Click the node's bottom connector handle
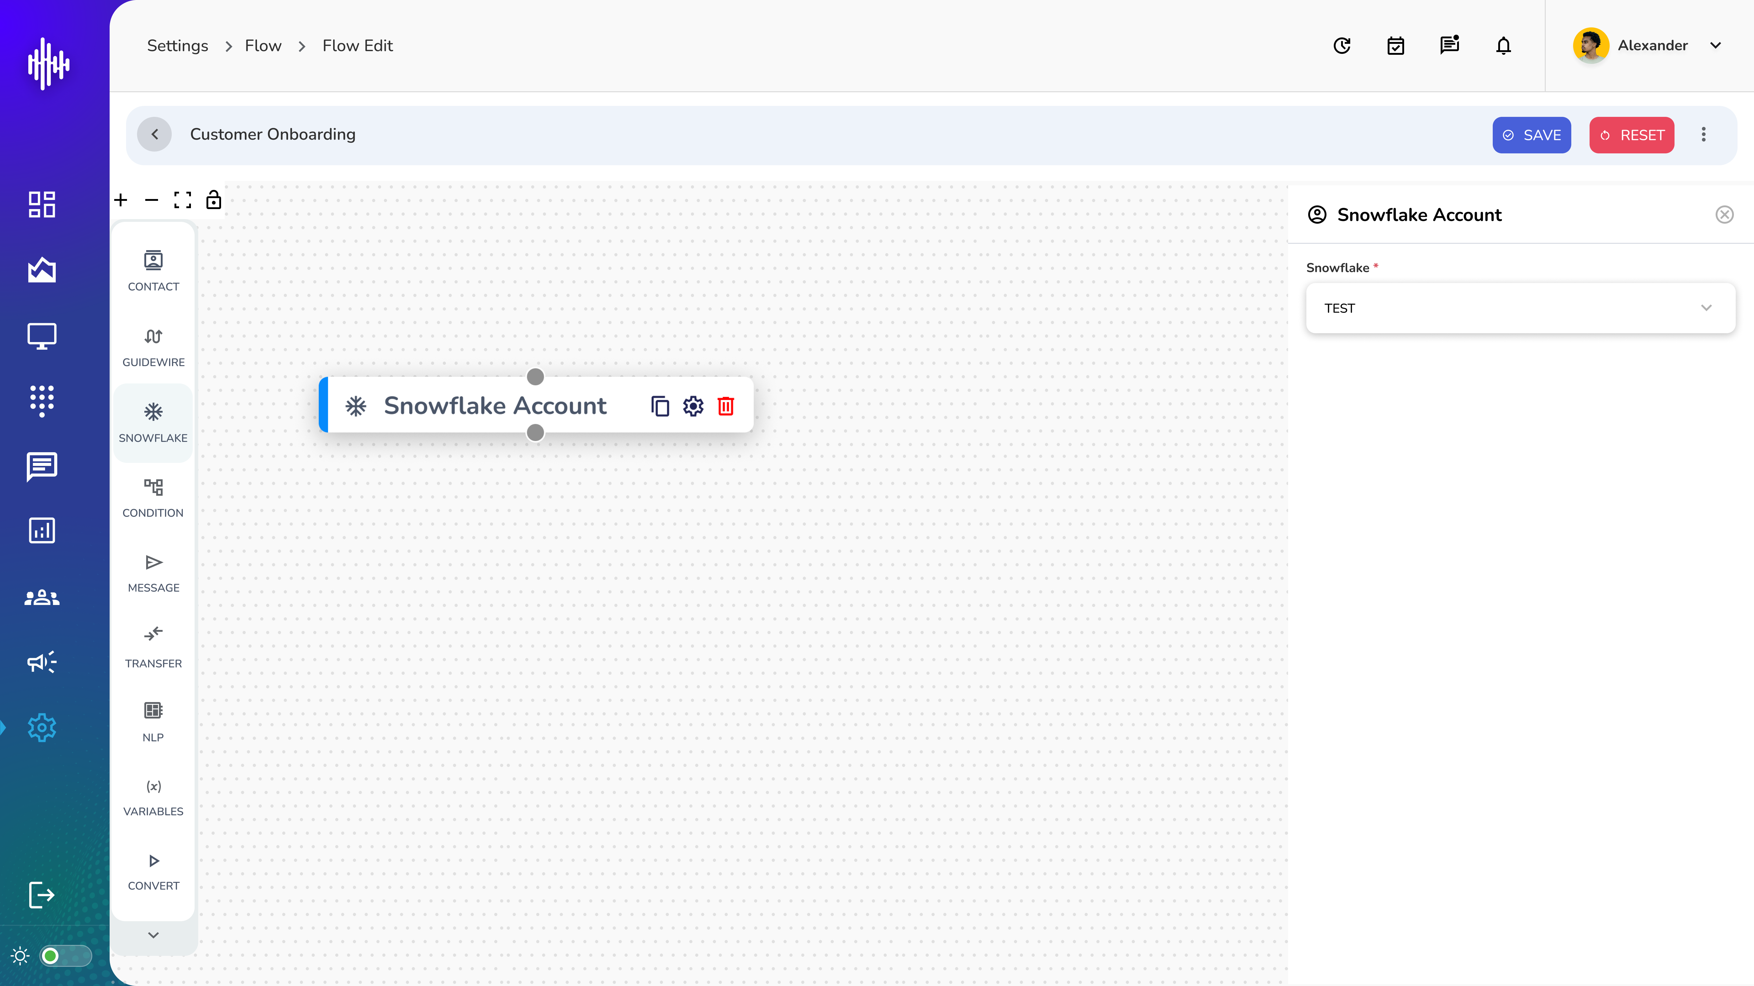This screenshot has height=986, width=1754. click(x=536, y=433)
